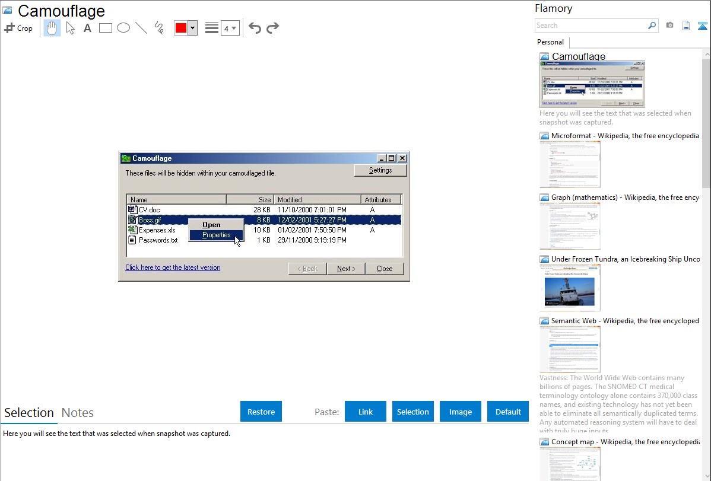Image resolution: width=711 pixels, height=481 pixels.
Task: Sort by the Modified column header
Action: [x=318, y=199]
